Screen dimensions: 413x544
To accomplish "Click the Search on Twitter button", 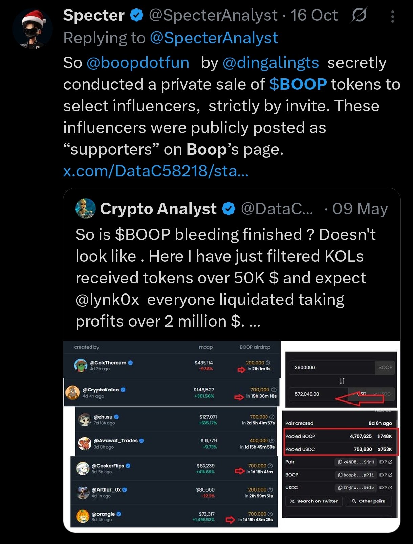I will [x=314, y=501].
